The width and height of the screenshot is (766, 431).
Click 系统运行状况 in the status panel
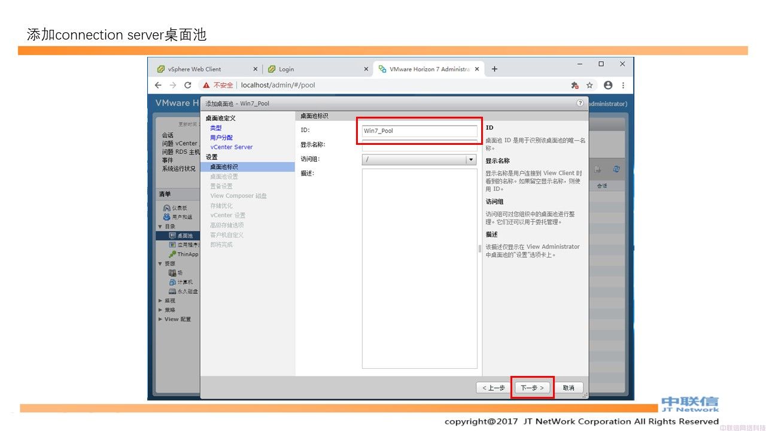[x=178, y=169]
